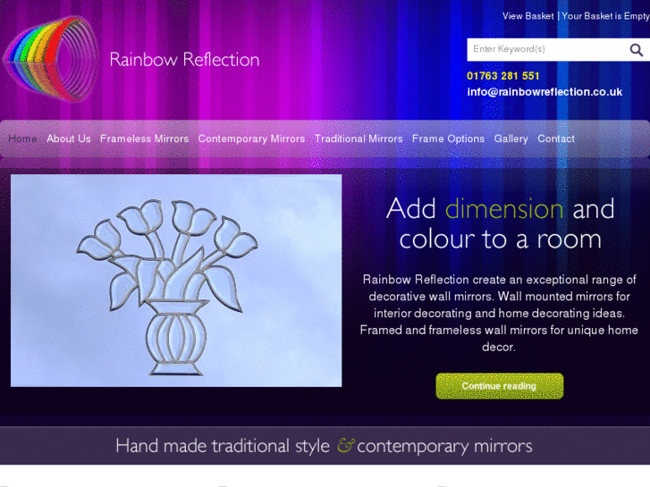Open the Contact page
Image resolution: width=650 pixels, height=487 pixels.
point(556,139)
